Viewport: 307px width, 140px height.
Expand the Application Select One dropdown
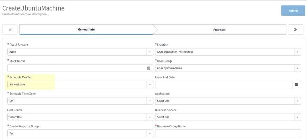pos(297,101)
